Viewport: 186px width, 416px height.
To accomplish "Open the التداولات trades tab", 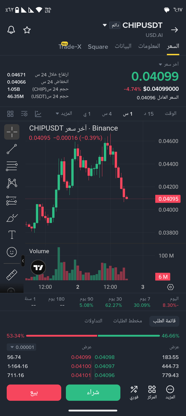I will (93, 321).
